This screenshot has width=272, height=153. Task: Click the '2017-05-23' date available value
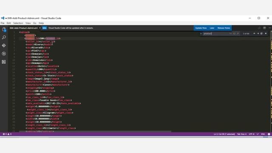(x=52, y=103)
